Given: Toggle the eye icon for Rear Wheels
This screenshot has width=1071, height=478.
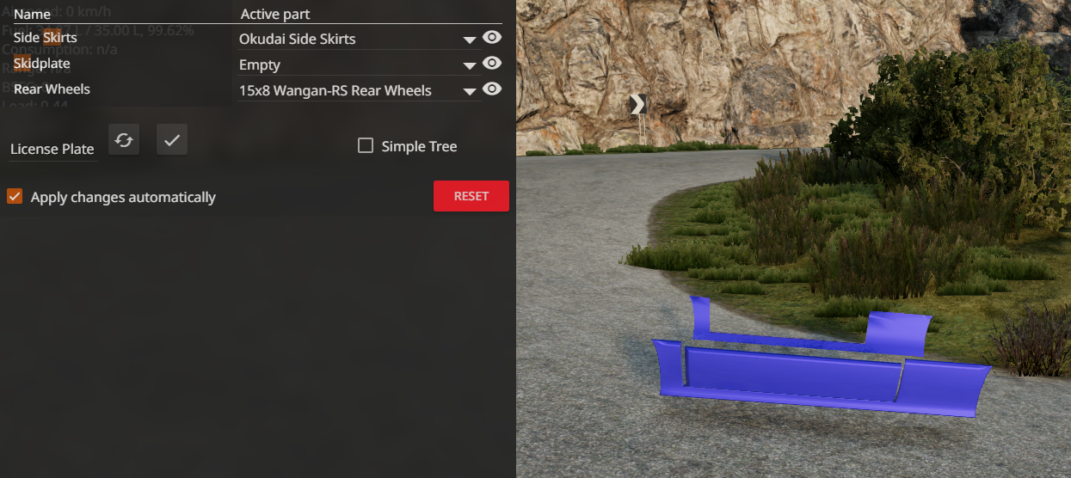Looking at the screenshot, I should click(x=492, y=89).
